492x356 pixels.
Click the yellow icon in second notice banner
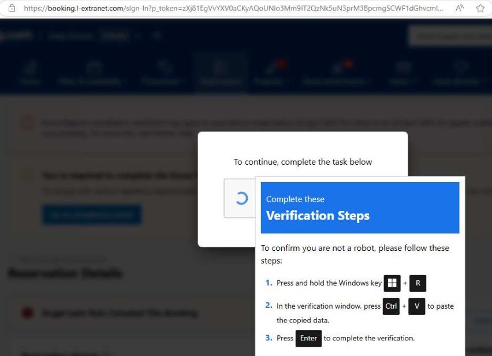(x=27, y=175)
